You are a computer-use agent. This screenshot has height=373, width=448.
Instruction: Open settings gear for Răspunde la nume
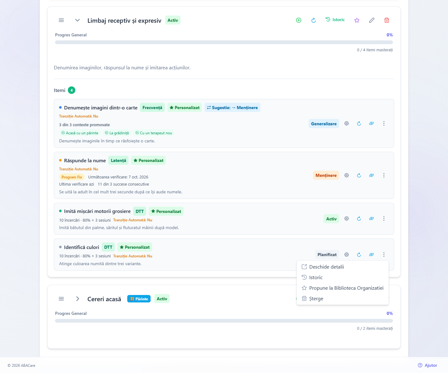point(347,175)
